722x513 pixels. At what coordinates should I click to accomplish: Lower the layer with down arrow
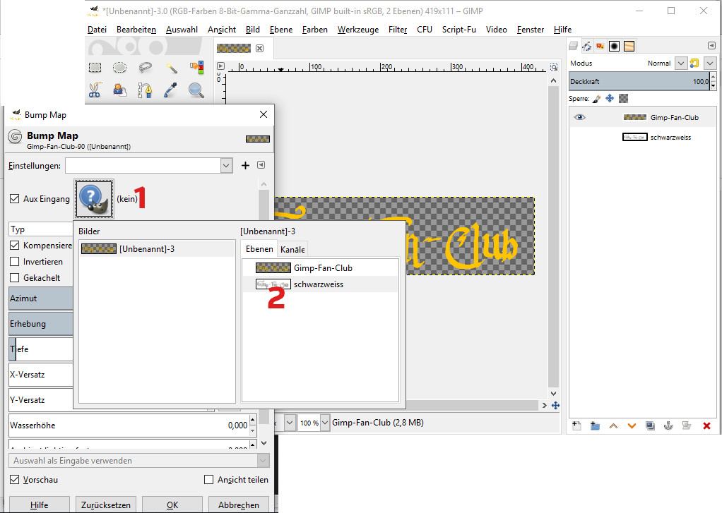click(x=632, y=426)
